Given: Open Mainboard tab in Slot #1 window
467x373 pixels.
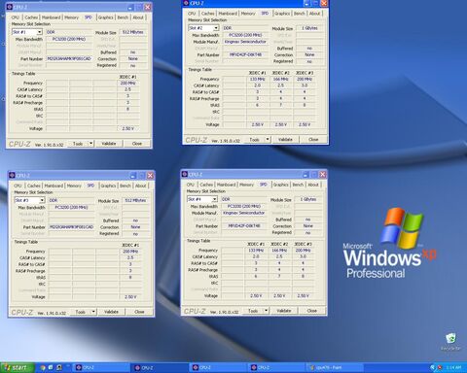Looking at the screenshot, I should [52, 17].
